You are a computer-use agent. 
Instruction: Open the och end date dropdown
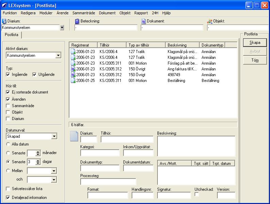54,180
